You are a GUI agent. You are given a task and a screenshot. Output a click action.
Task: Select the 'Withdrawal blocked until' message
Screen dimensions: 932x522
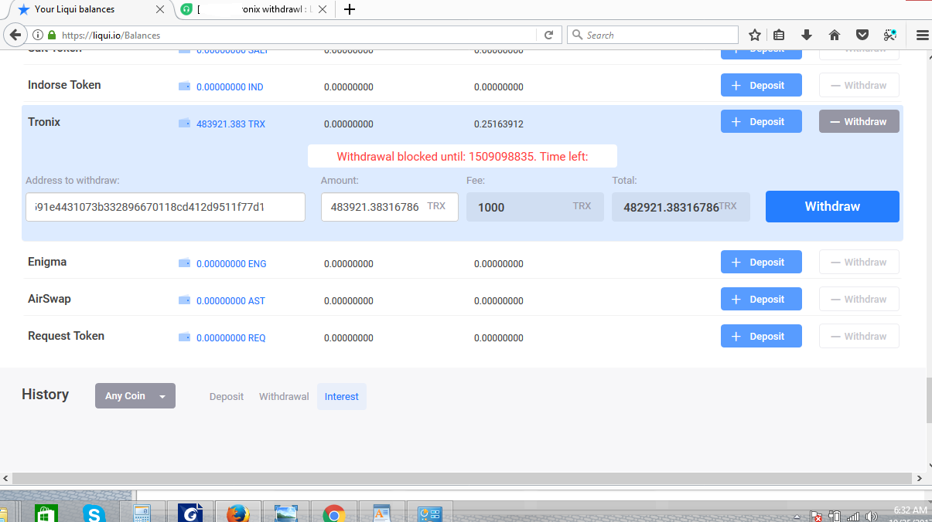click(x=463, y=157)
